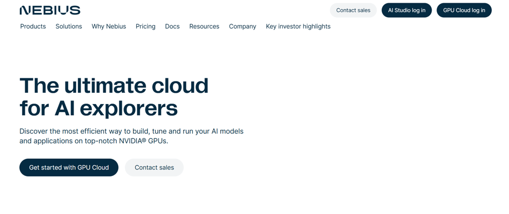Click the GPU Cloud log in button
Viewport: 509px width, 214px height.
(x=464, y=10)
